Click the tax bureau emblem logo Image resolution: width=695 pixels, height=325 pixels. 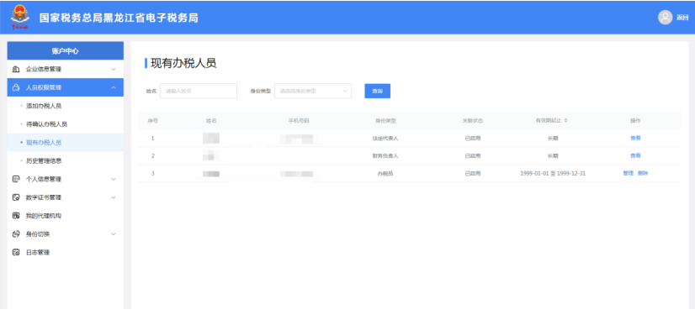point(20,18)
